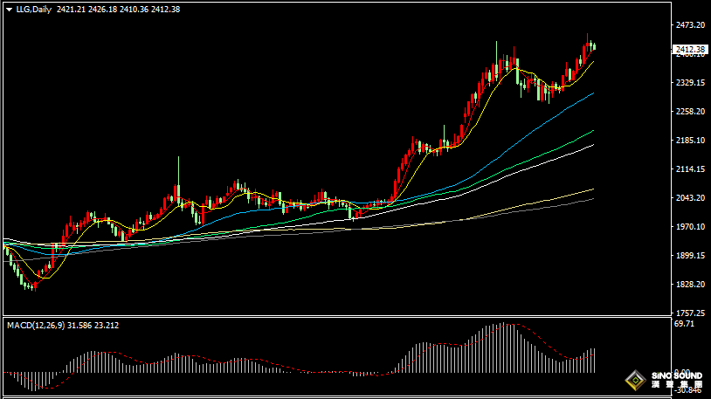Click the Sino Sound diamond logo icon
The image size is (711, 399).
click(635, 379)
